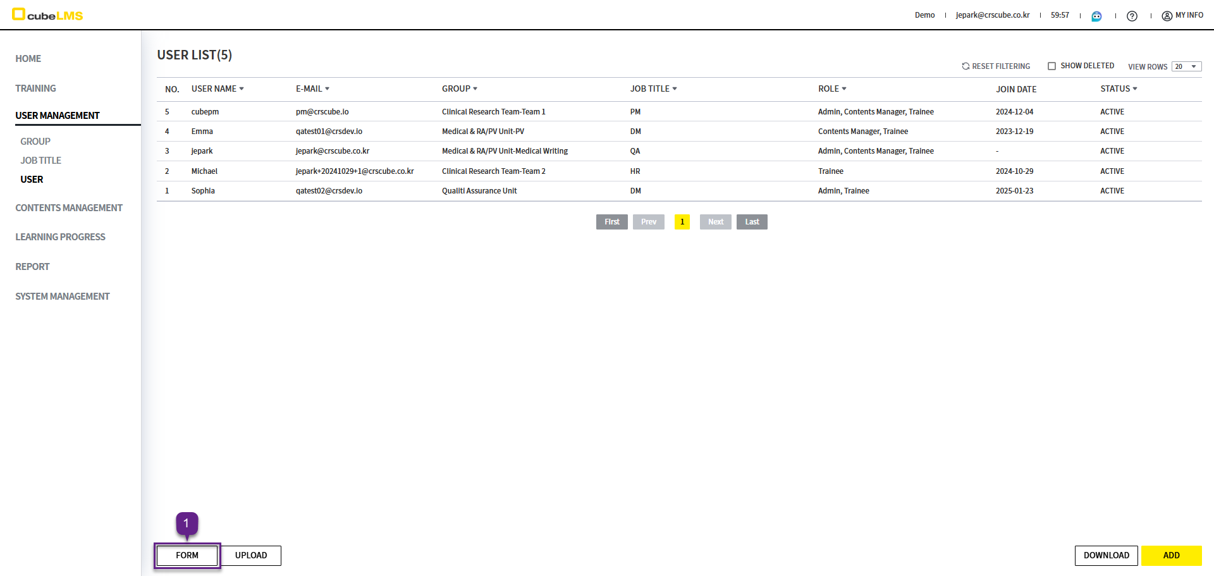This screenshot has width=1214, height=576.
Task: Expand the Group column filter
Action: (475, 89)
